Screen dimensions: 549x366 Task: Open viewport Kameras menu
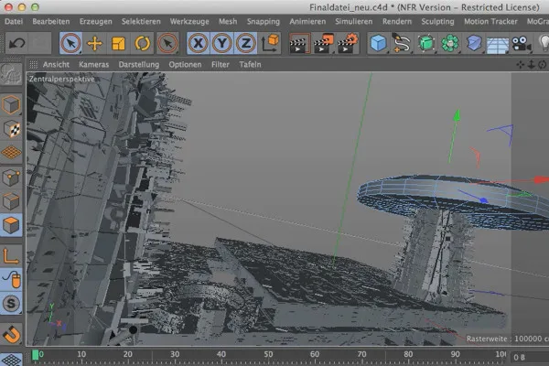94,64
